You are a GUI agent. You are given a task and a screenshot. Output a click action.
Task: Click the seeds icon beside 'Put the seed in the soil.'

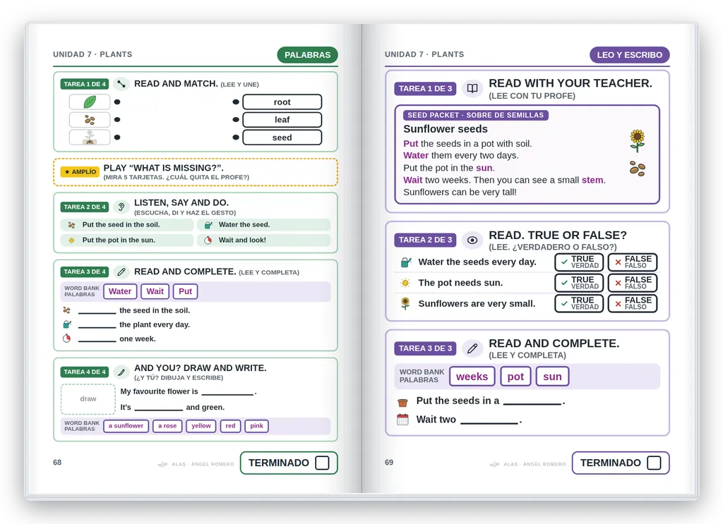click(71, 225)
